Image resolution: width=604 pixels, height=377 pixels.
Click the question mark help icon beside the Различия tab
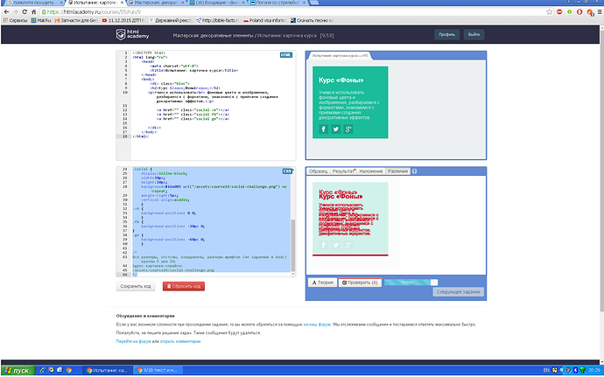(x=414, y=171)
